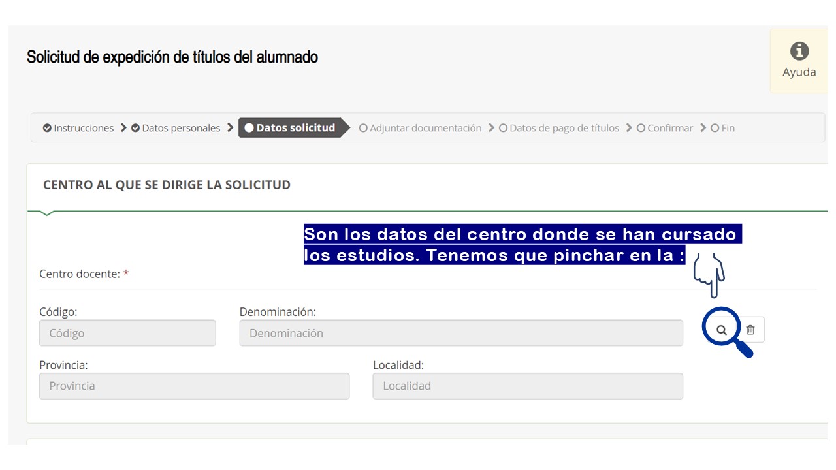Click the Provincia input field
The width and height of the screenshot is (836, 470).
[194, 386]
